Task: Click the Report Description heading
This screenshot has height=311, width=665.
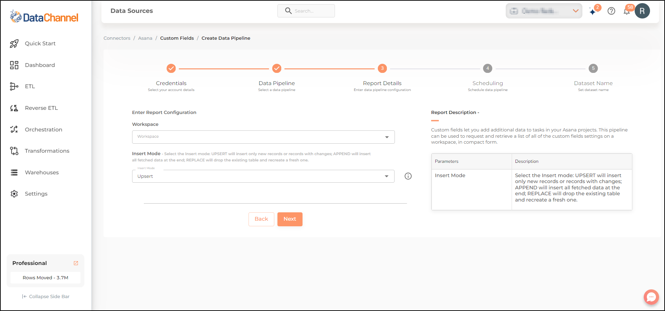Action: pyautogui.click(x=455, y=113)
